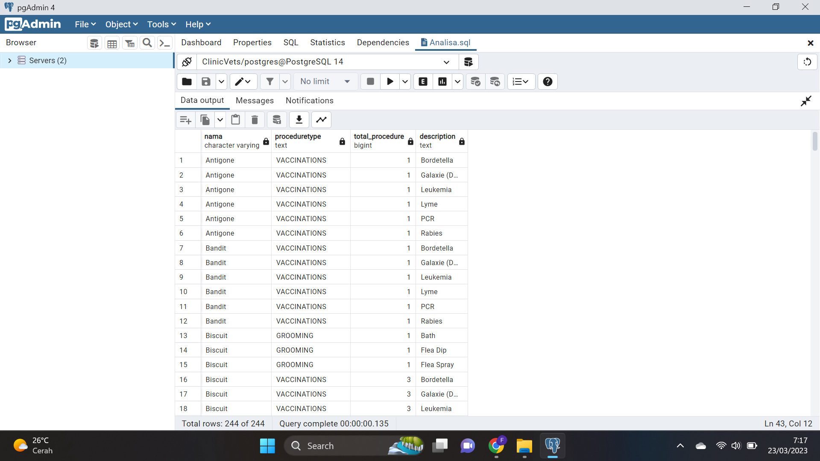Copy selected rows icon
820x461 pixels.
(x=205, y=120)
